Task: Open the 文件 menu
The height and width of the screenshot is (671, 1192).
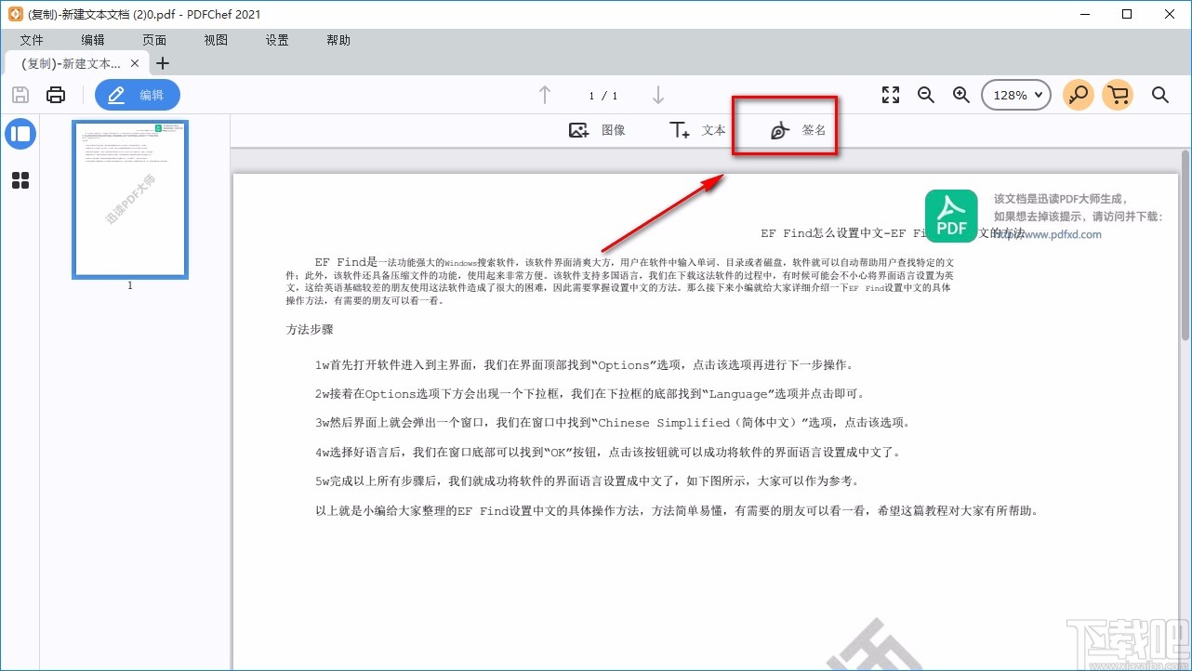Action: tap(31, 40)
